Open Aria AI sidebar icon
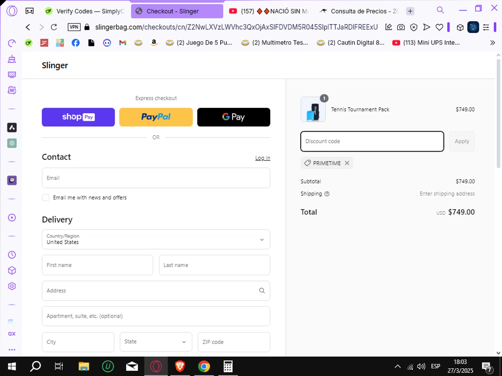The height and width of the screenshot is (376, 502). (x=12, y=127)
